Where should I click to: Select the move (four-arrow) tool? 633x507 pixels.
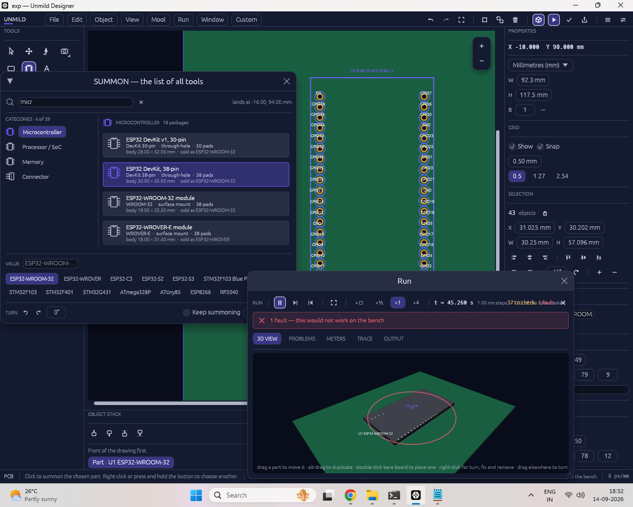29,51
